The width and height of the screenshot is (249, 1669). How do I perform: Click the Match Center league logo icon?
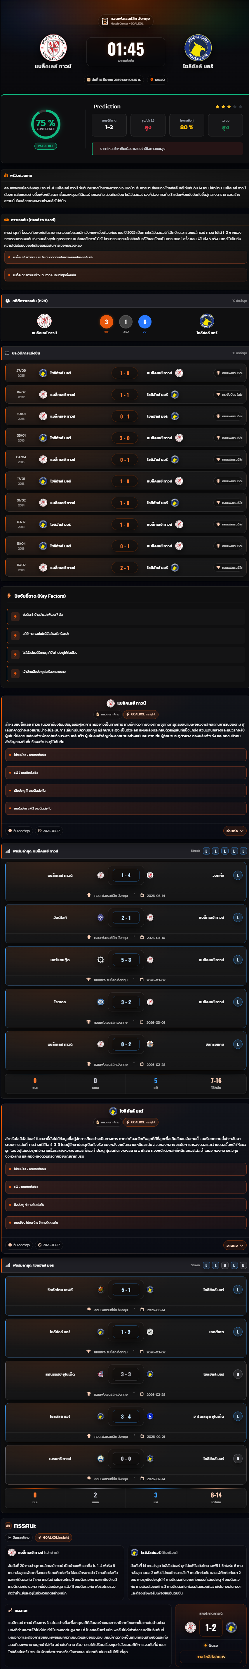tap(105, 21)
